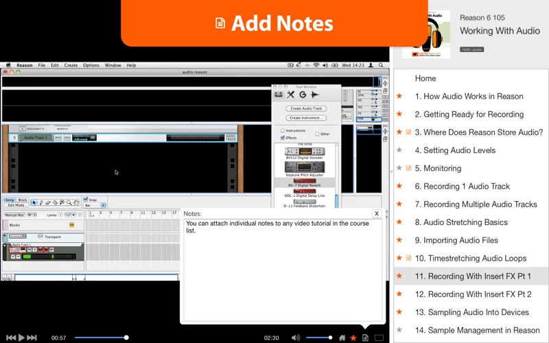The image size is (549, 343).
Task: Open the Reason menu
Action: click(x=25, y=65)
